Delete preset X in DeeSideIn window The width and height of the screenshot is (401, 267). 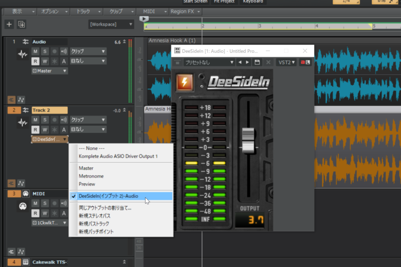(268, 62)
